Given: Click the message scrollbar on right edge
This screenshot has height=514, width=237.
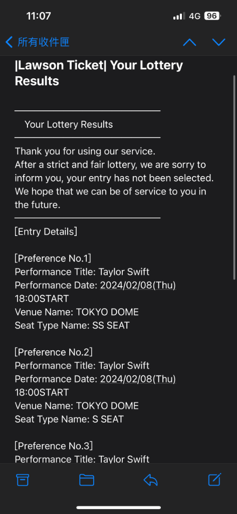Looking at the screenshot, I should tap(234, 177).
